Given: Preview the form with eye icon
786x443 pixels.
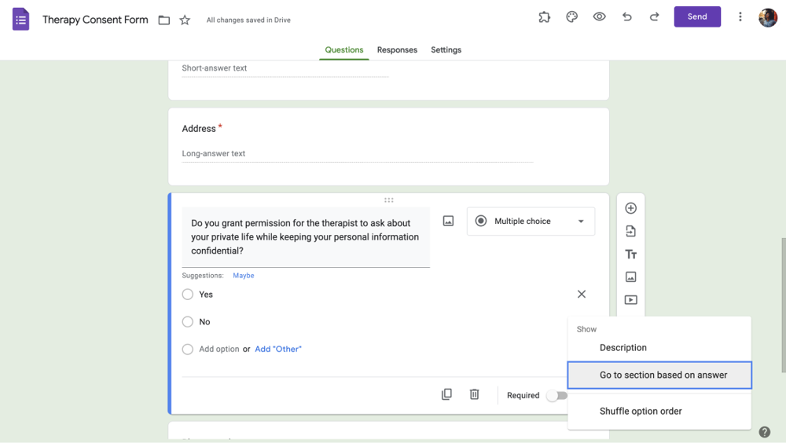Looking at the screenshot, I should click(600, 16).
